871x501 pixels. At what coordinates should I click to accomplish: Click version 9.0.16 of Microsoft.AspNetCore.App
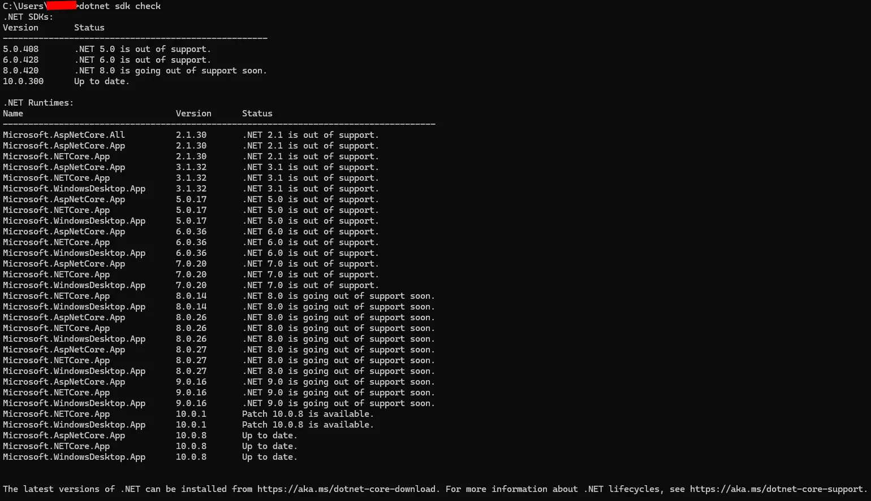click(x=191, y=382)
